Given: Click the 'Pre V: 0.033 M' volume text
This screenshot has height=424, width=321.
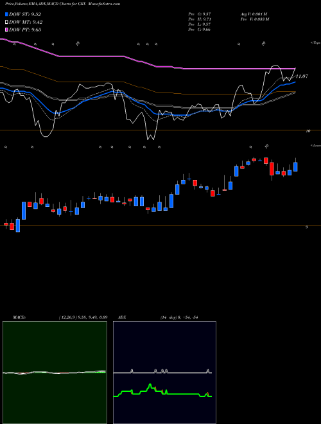Looking at the screenshot, I should (x=254, y=19).
